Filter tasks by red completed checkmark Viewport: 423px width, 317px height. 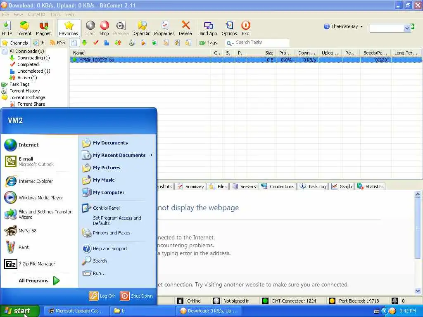[x=95, y=43]
